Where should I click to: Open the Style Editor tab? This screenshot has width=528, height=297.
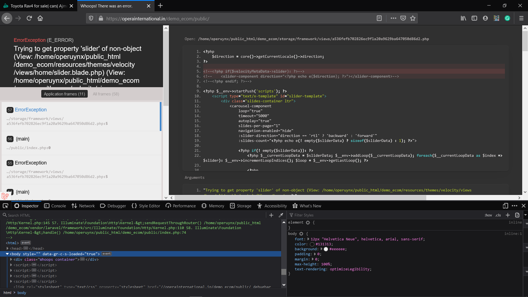click(x=146, y=206)
